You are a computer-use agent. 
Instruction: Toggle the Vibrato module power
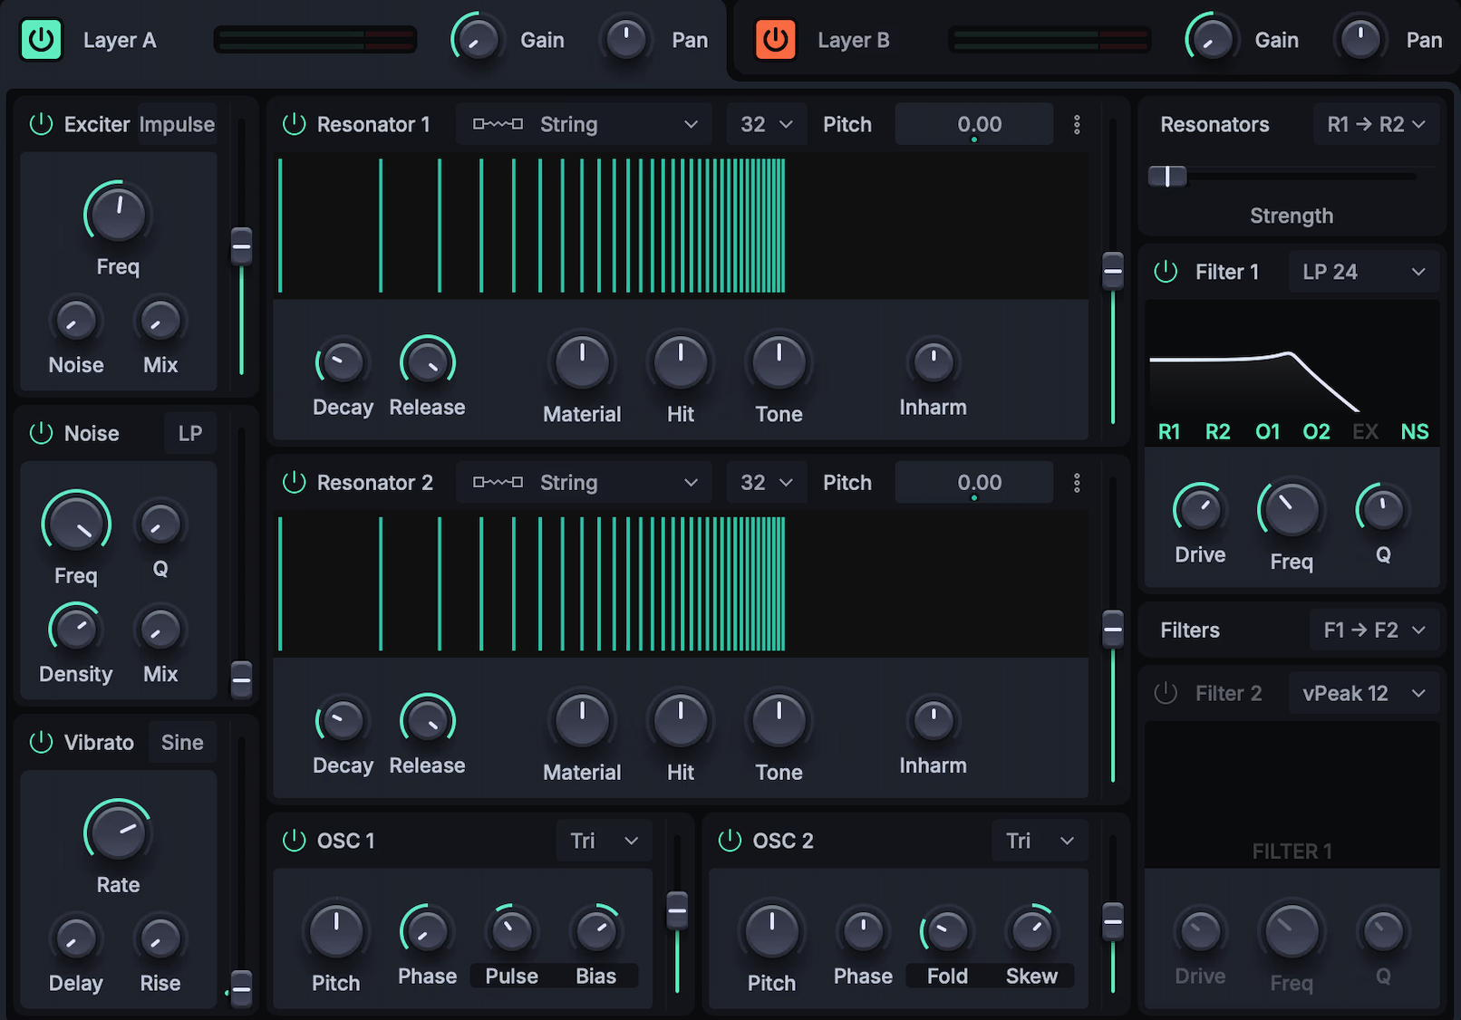(x=41, y=743)
